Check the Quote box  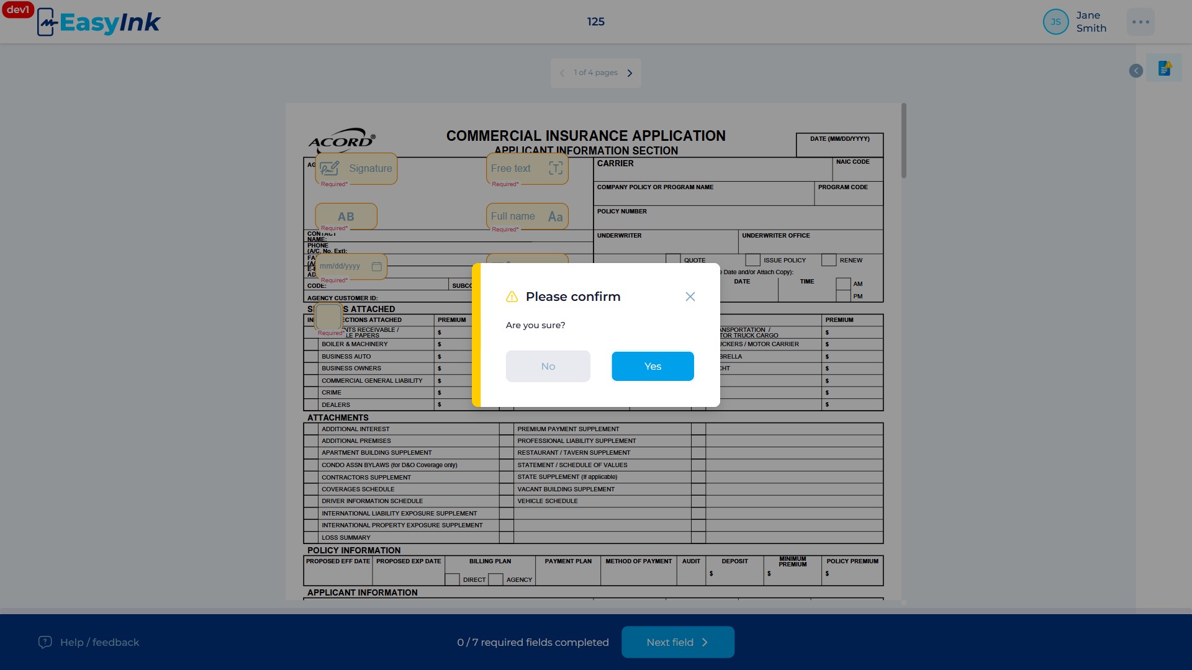pos(673,259)
